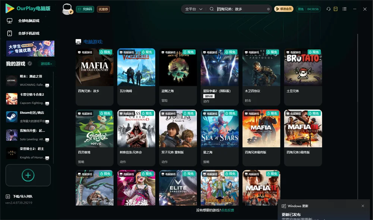Screen dimensions: 373x220
Task: Open the 四灵棋境 game card
Action: coord(94,138)
